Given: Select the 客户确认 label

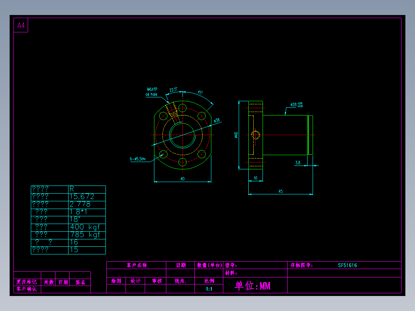Looking at the screenshot, I should (27, 289).
